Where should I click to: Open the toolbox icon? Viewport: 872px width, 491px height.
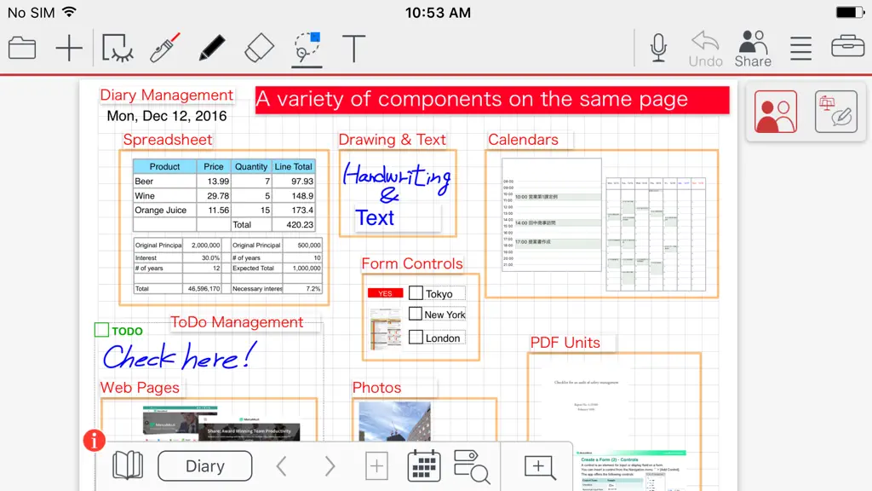[847, 47]
